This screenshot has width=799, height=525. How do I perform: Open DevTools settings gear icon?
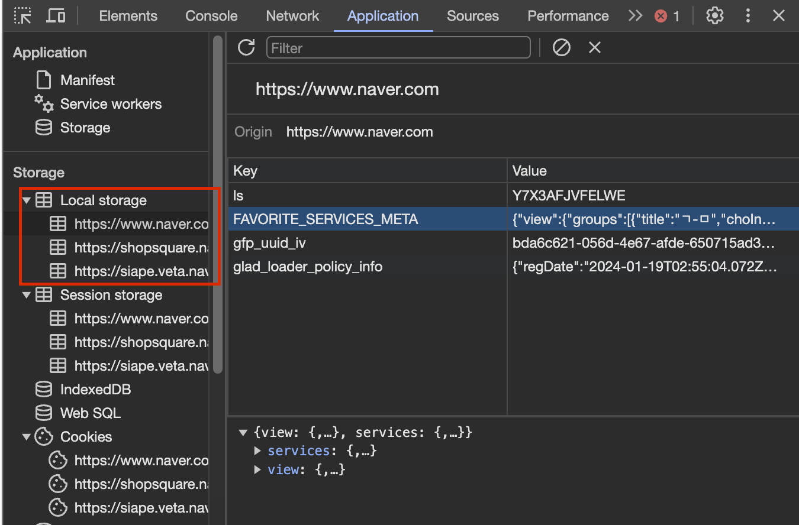pyautogui.click(x=715, y=16)
